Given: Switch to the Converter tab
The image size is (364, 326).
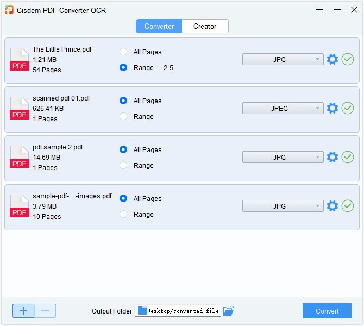Looking at the screenshot, I should pyautogui.click(x=159, y=26).
